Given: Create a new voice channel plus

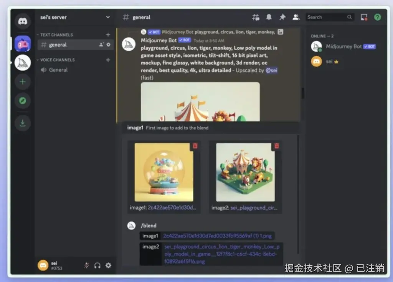Looking at the screenshot, I should pyautogui.click(x=108, y=60).
